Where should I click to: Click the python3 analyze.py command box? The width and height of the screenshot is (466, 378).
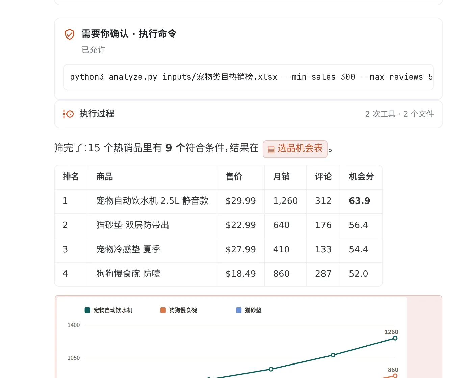249,77
